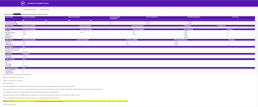Screen dimensions: 258x107
Task: Select the VRI row label
Action: coord(6,62)
